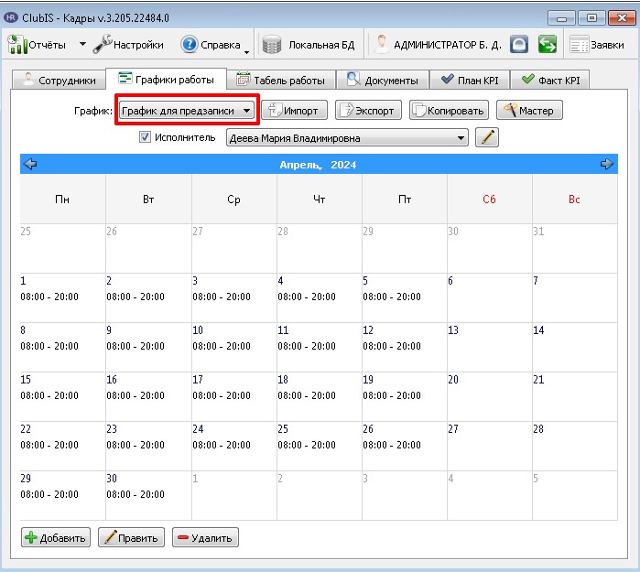Click the Мастер button
This screenshot has height=572, width=640.
529,110
